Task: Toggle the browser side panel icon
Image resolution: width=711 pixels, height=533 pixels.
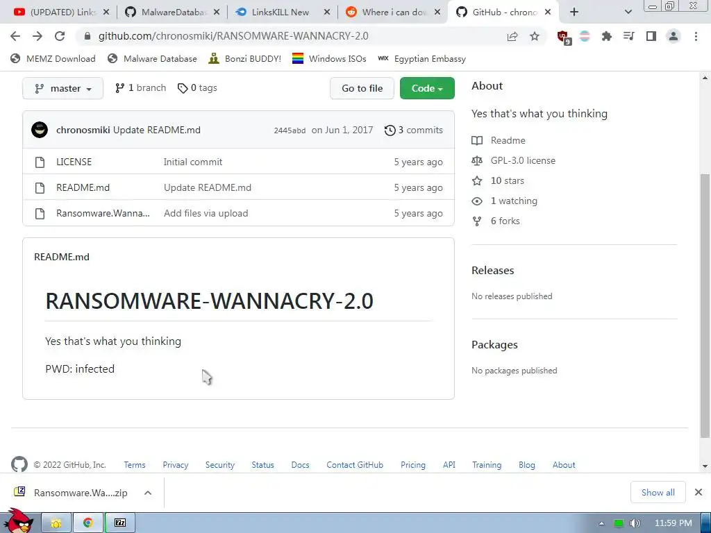Action: coord(651,36)
